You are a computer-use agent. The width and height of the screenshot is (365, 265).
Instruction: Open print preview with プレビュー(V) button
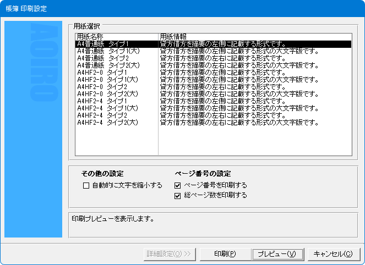pos(277,253)
